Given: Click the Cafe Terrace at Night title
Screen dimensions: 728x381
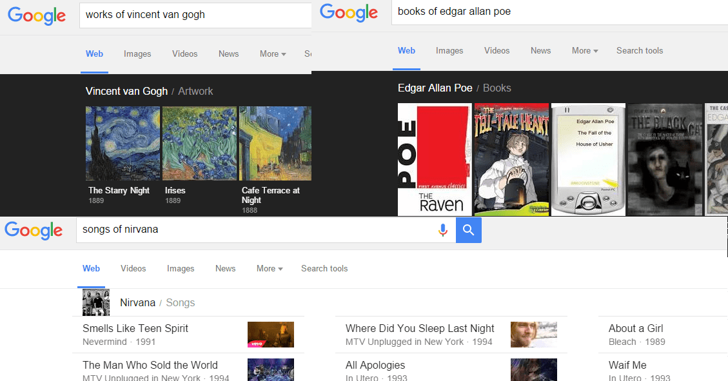Looking at the screenshot, I should (271, 195).
